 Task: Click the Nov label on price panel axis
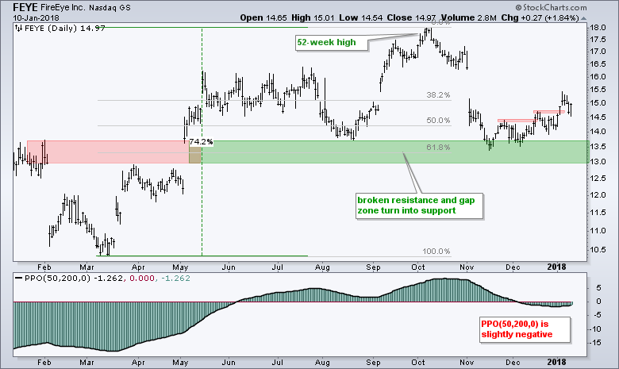467,267
